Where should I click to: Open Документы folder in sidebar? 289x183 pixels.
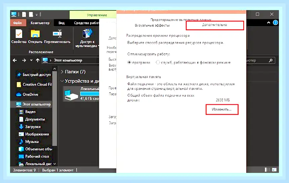[x=32, y=119]
